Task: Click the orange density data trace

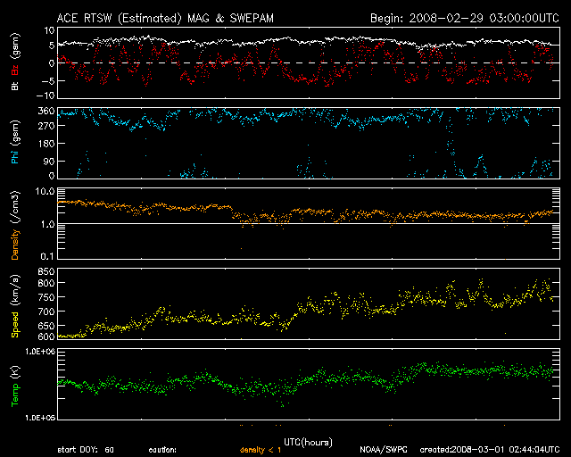Action: pyautogui.click(x=178, y=208)
